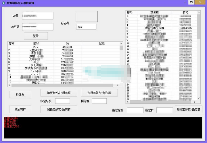
Task: Focus the QQ号 input field
Action: pos(38,16)
